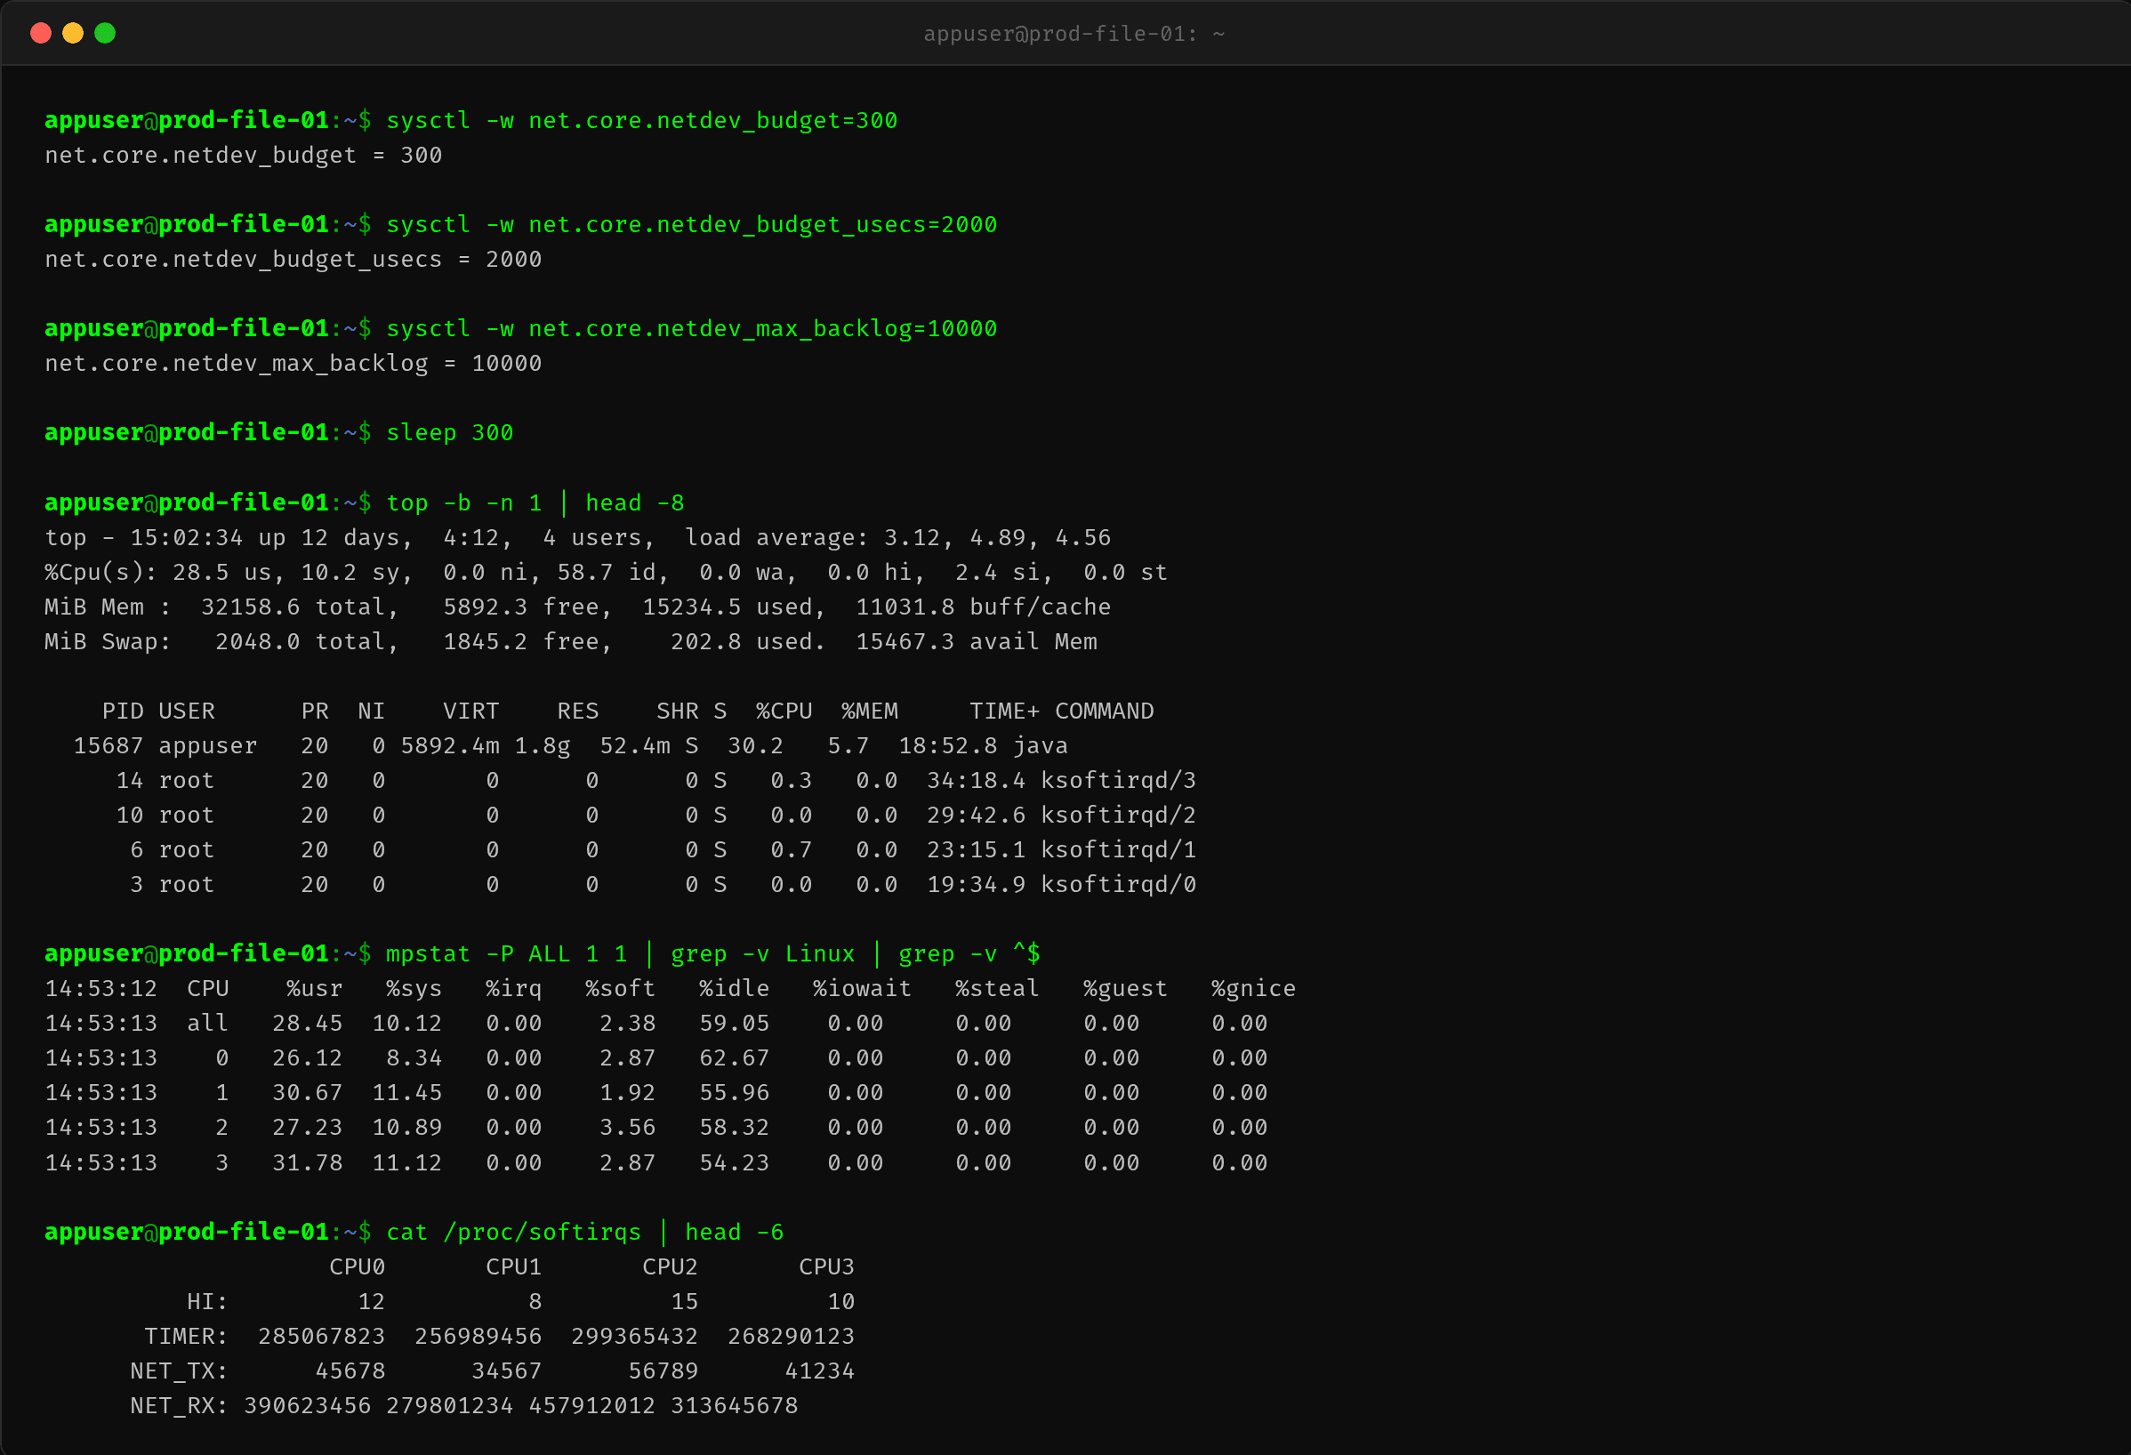Select the command sysctl -w net.core.netdev_budget=300
Screen dimensions: 2131x1455
[x=642, y=121]
